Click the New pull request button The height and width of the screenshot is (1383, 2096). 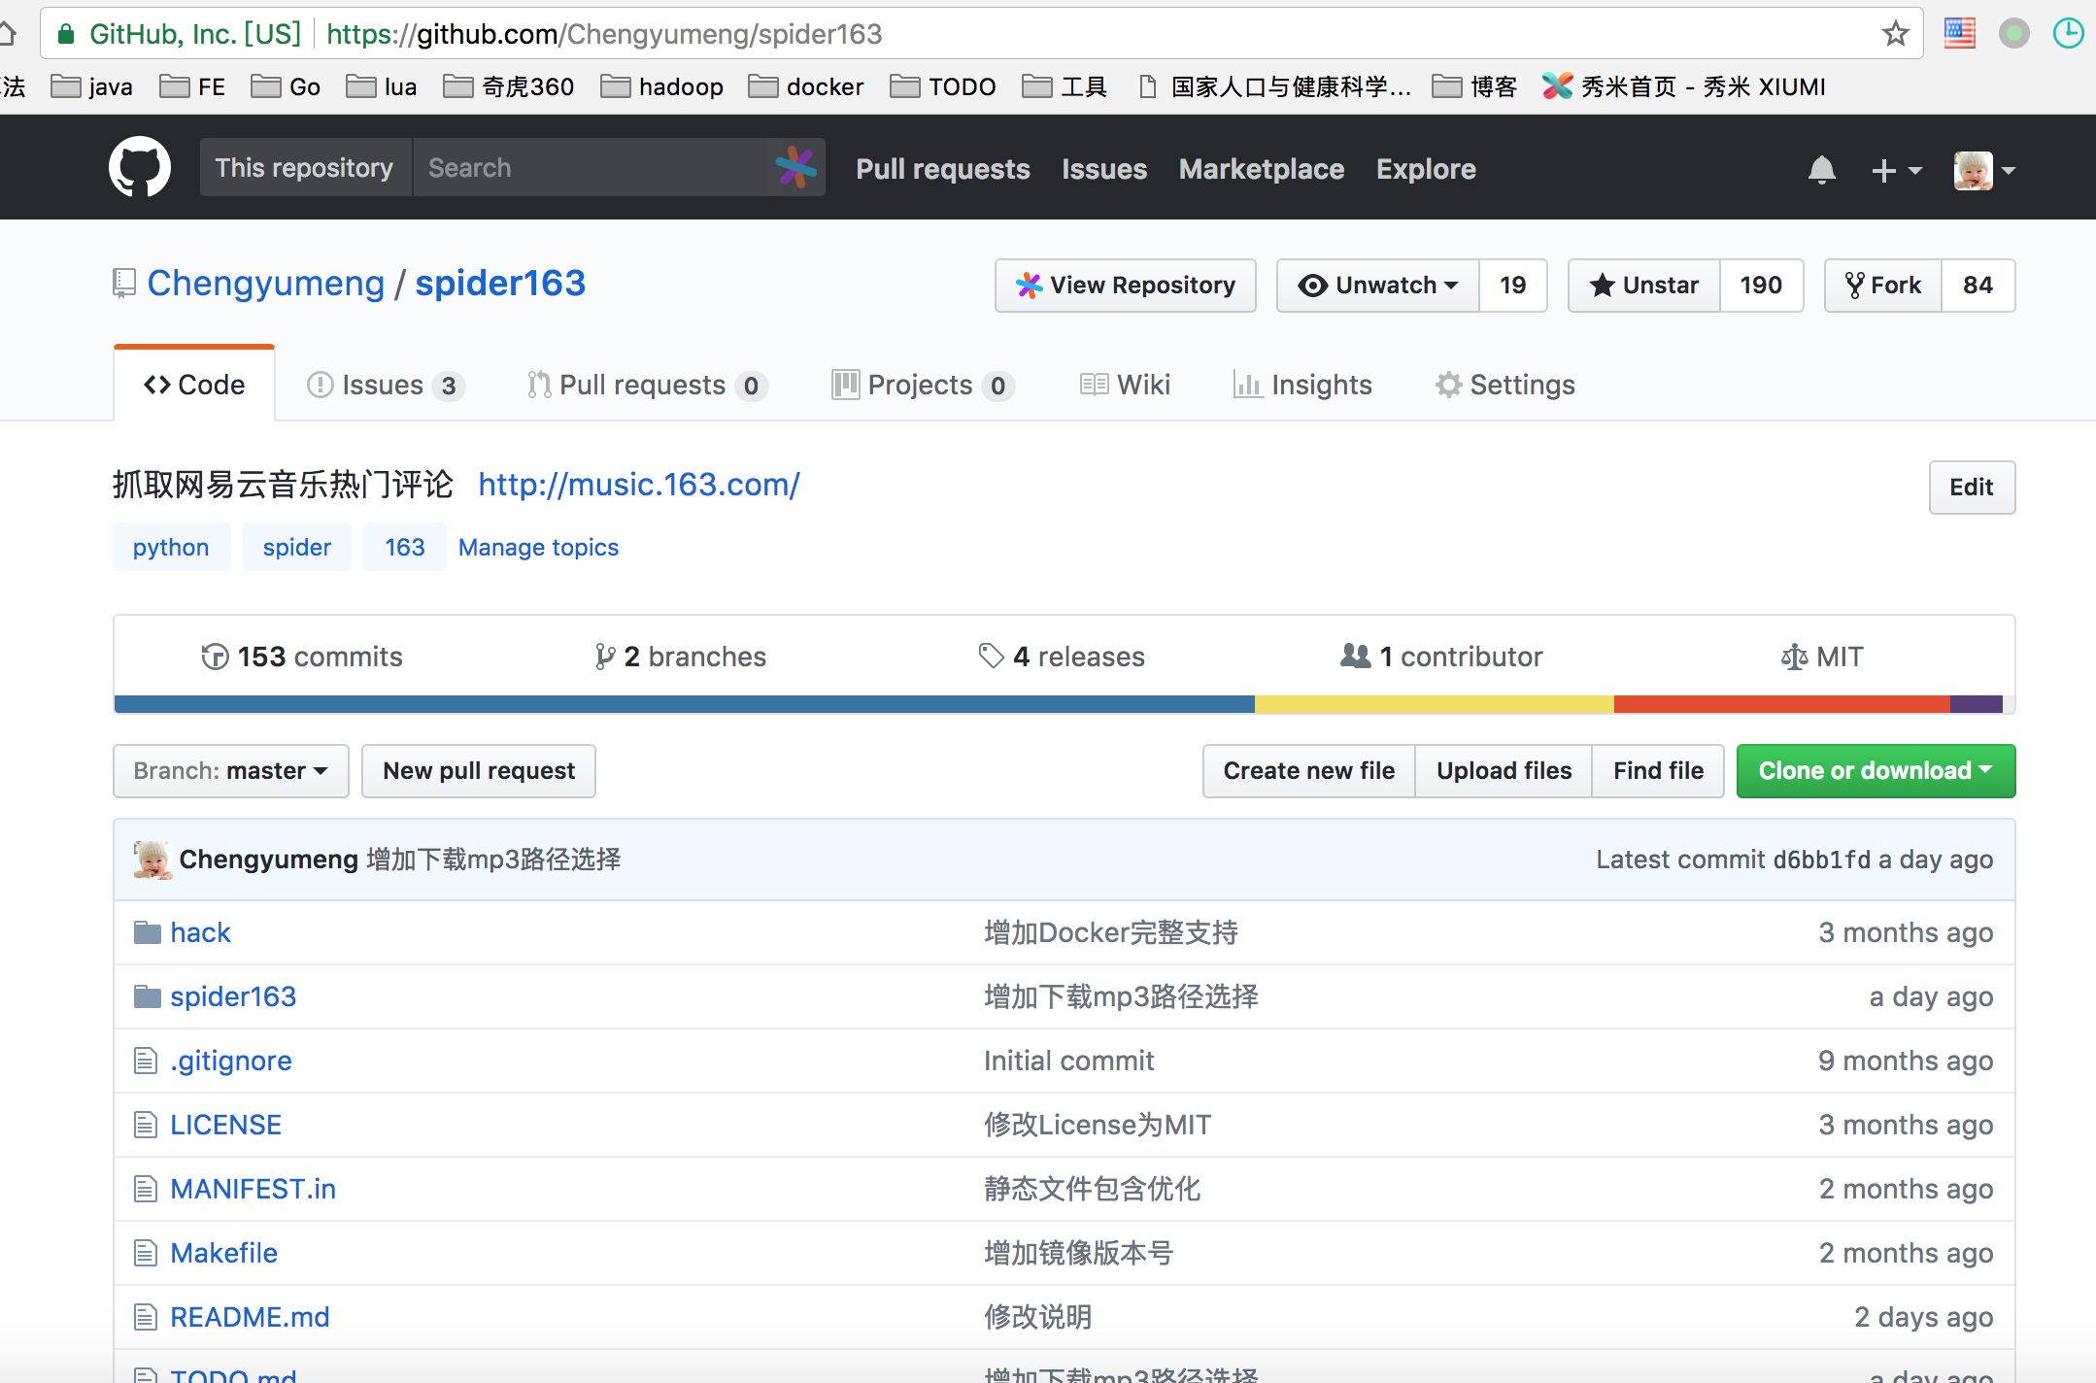(478, 771)
